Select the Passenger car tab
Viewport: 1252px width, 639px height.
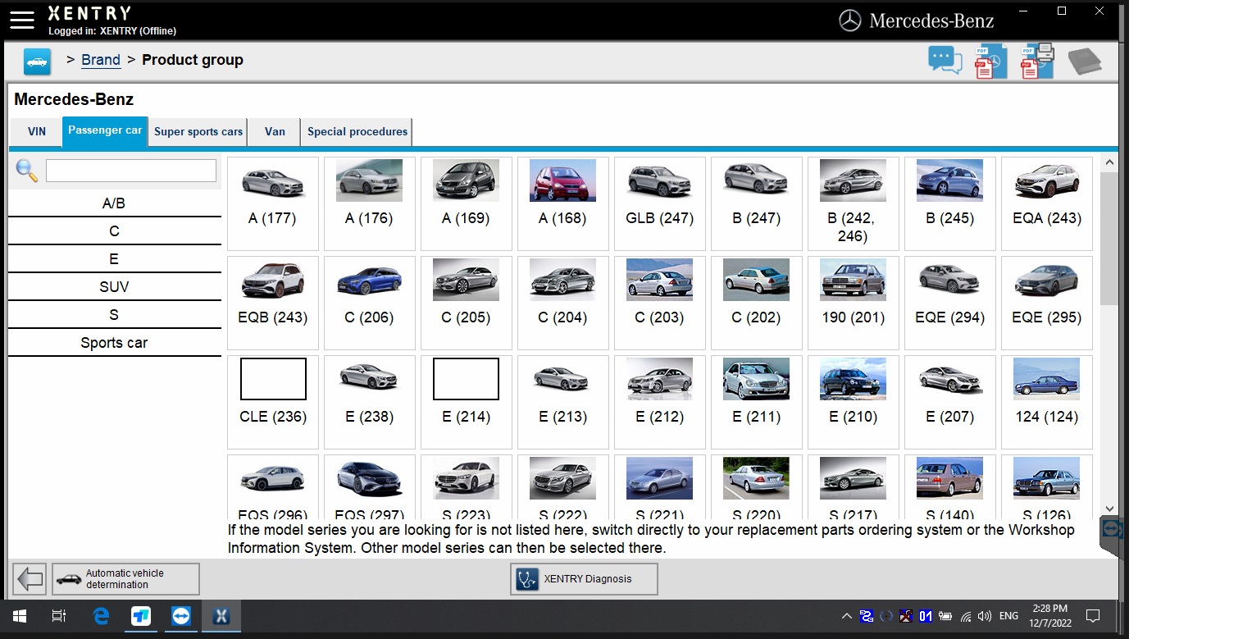[105, 130]
